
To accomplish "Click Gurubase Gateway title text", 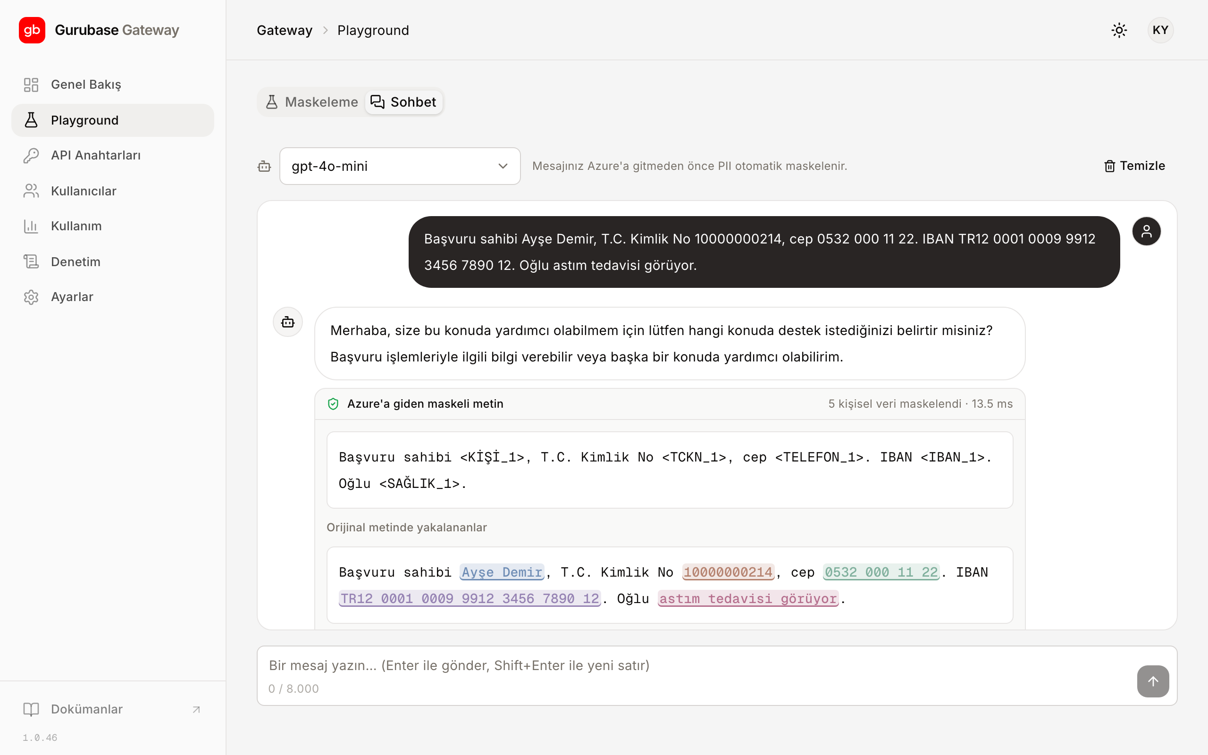I will [x=117, y=30].
